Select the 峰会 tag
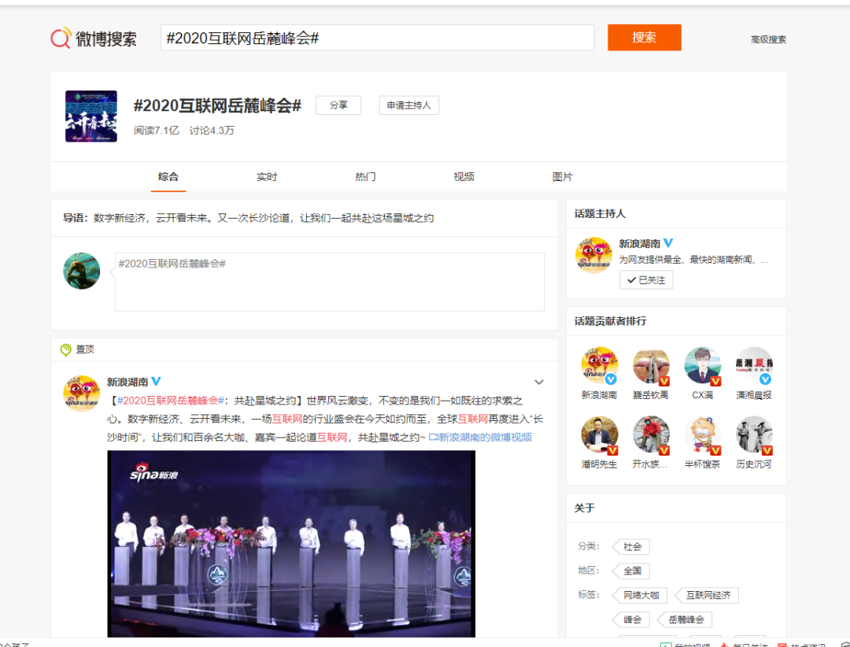Viewport: 850px width, 647px height. [631, 620]
